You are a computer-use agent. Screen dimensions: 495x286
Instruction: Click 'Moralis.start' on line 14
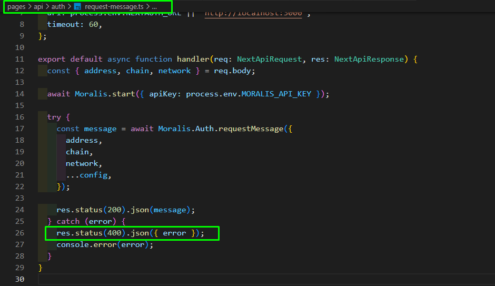[105, 94]
